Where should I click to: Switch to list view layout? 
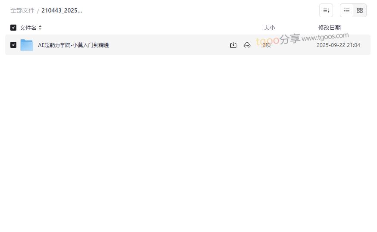point(347,10)
